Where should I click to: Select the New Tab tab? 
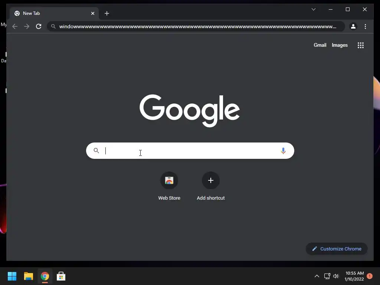pyautogui.click(x=54, y=13)
